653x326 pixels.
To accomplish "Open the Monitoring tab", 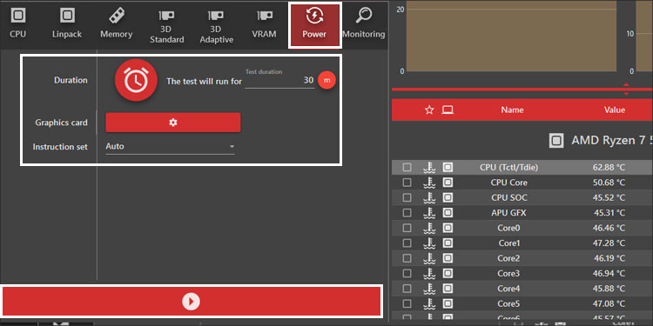I will pyautogui.click(x=364, y=24).
